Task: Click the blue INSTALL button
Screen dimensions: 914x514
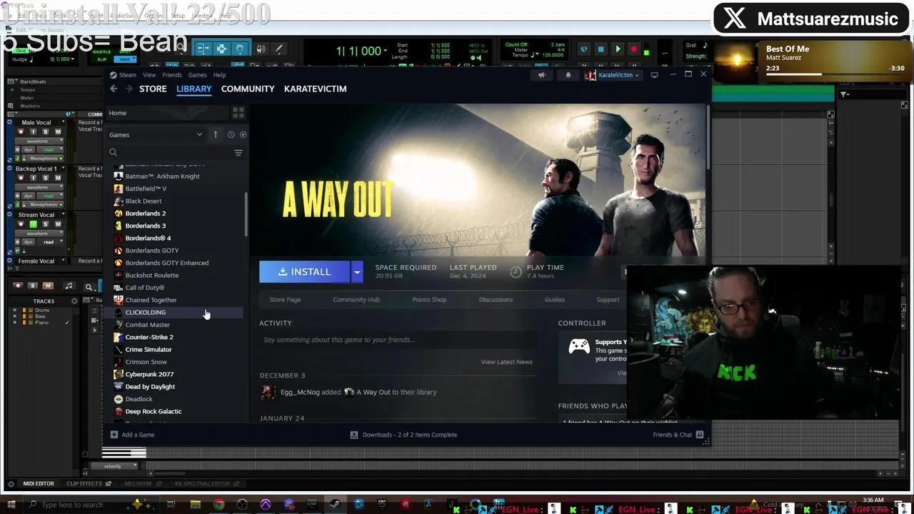Action: [x=305, y=272]
